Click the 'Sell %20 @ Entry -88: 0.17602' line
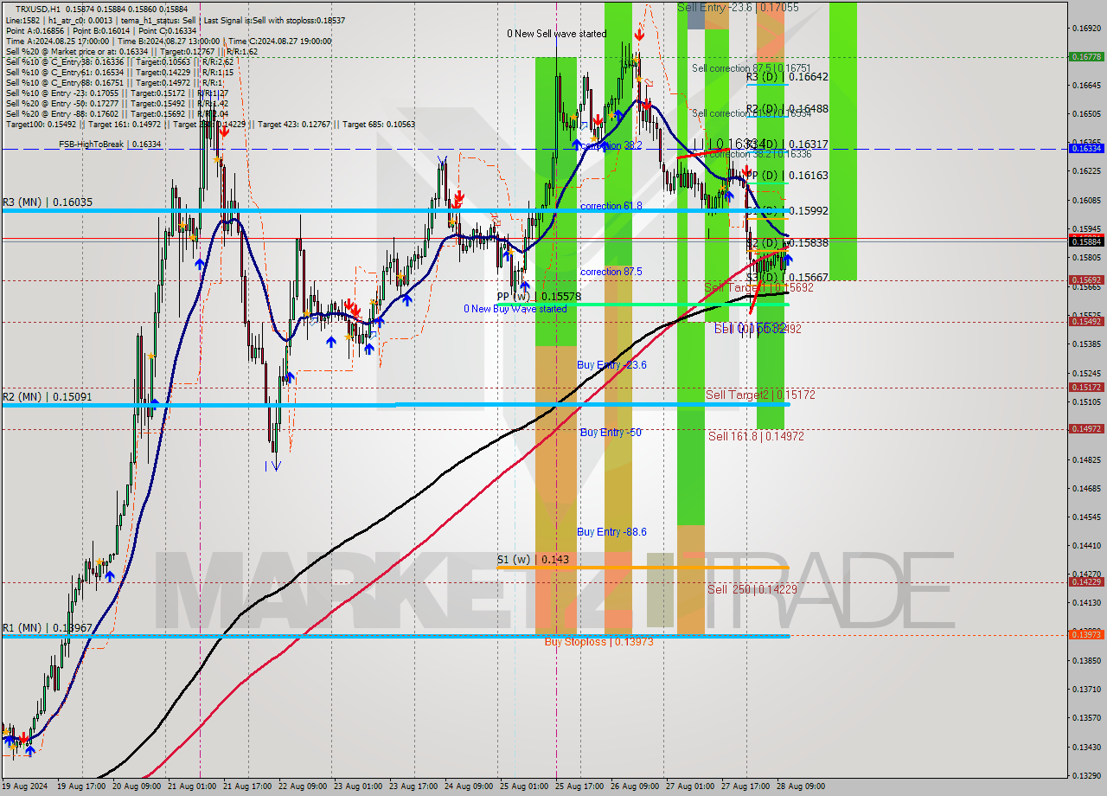The image size is (1107, 796). [117, 113]
